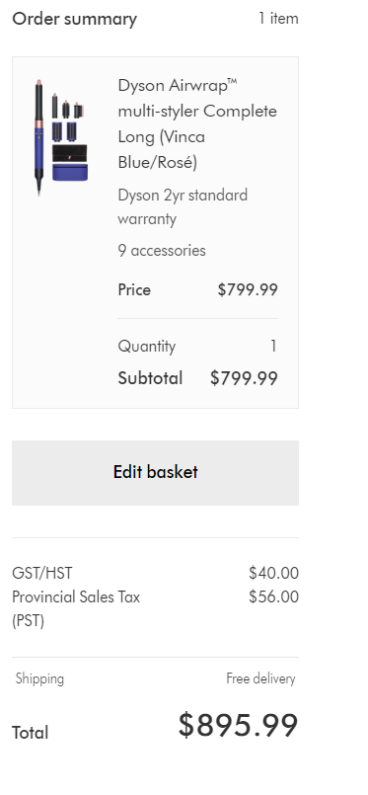
Task: Click the Free delivery text
Action: 260,678
